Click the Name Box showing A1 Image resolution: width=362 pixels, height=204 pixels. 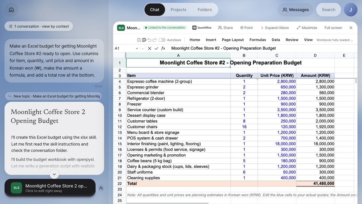click(x=124, y=48)
